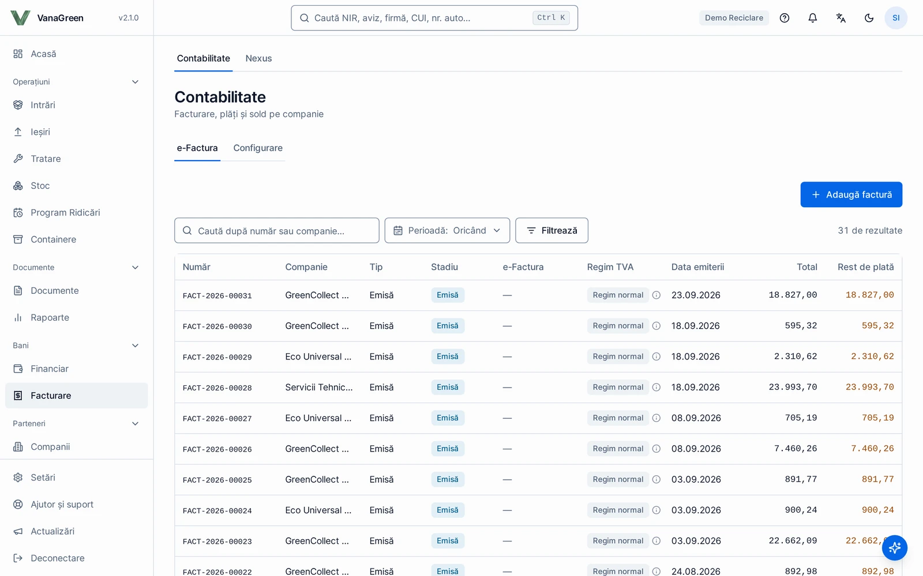Focus the invoice number or company search

click(x=277, y=230)
